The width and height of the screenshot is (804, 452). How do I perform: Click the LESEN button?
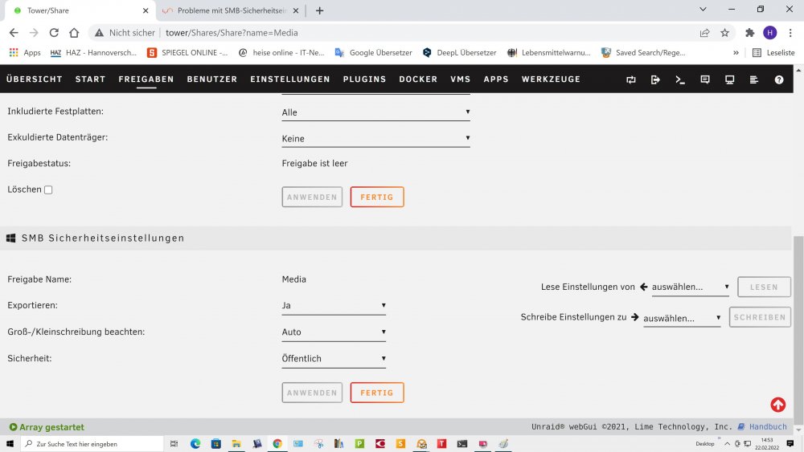tap(764, 287)
